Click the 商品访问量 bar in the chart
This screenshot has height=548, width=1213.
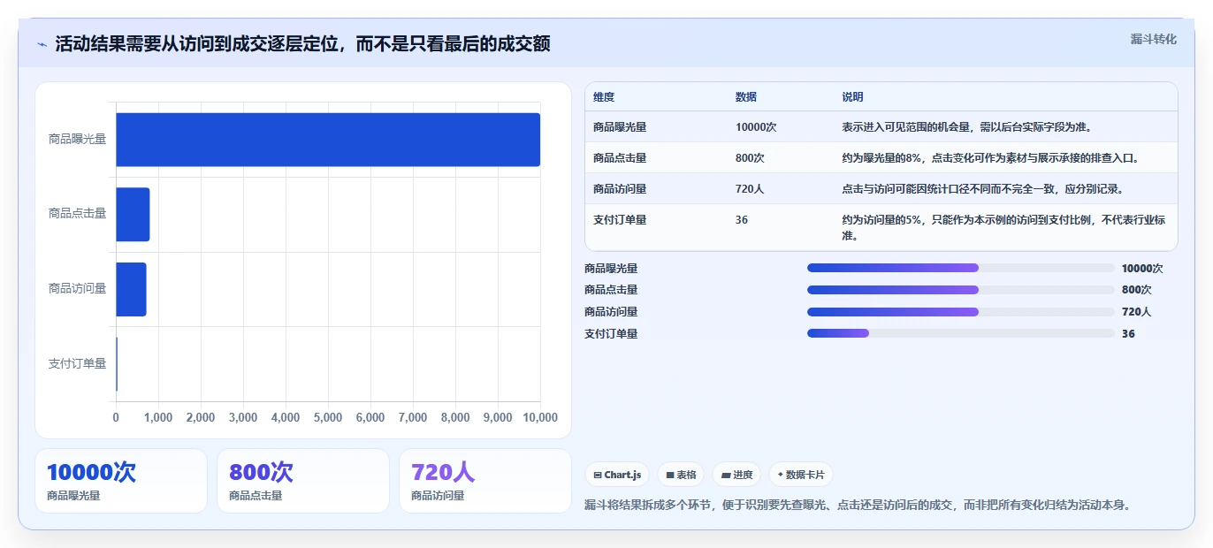click(131, 289)
